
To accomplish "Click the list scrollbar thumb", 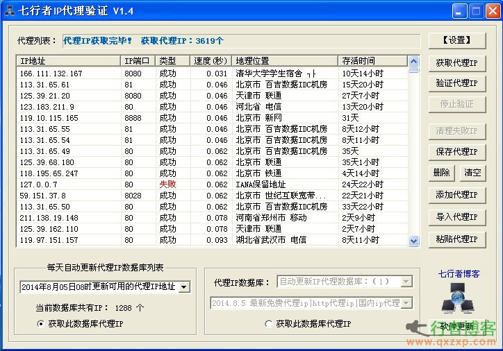I will 414,70.
